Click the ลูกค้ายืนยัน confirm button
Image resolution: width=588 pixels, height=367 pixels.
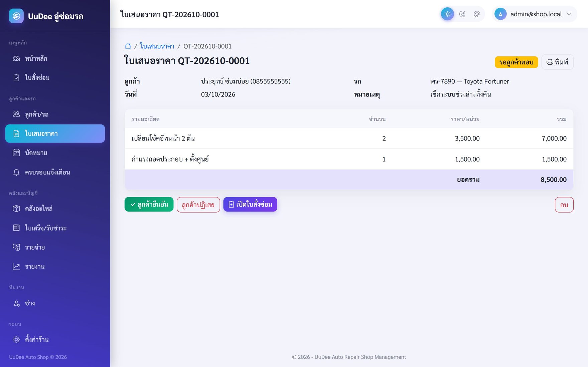[149, 204]
